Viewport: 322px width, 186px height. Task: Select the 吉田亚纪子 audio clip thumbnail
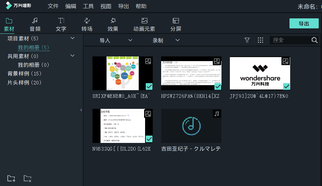[x=191, y=126]
